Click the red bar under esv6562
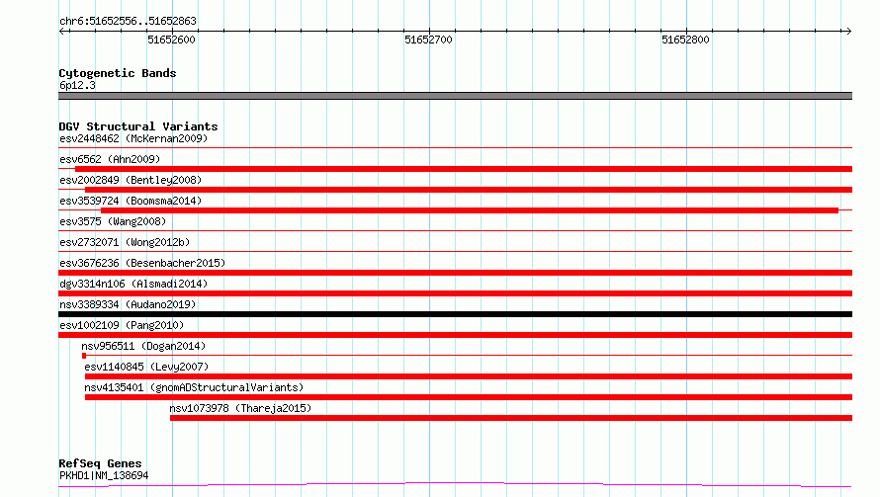 (464, 169)
